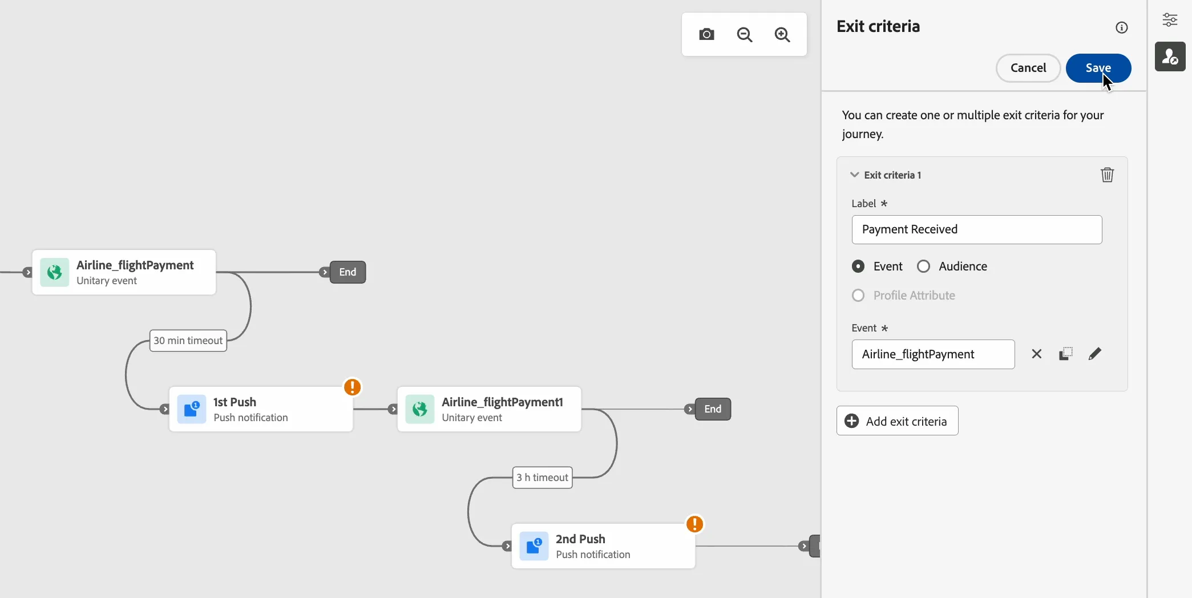Delete Exit criteria 1 with trash icon
Image resolution: width=1192 pixels, height=598 pixels.
(1107, 175)
